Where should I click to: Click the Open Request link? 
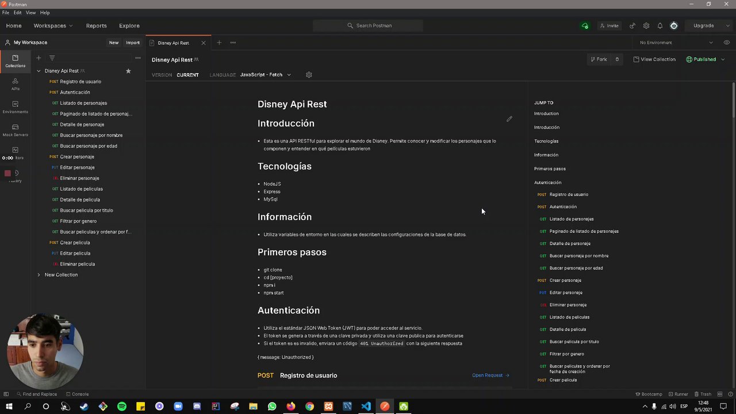coord(490,375)
